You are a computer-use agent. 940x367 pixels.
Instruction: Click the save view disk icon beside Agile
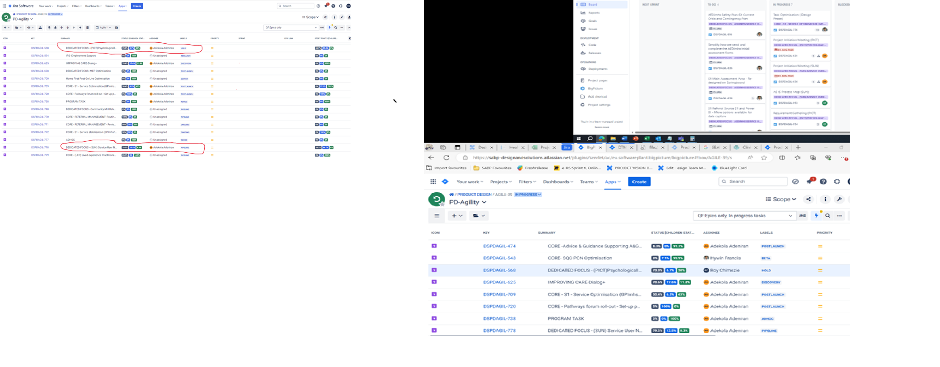coord(116,28)
